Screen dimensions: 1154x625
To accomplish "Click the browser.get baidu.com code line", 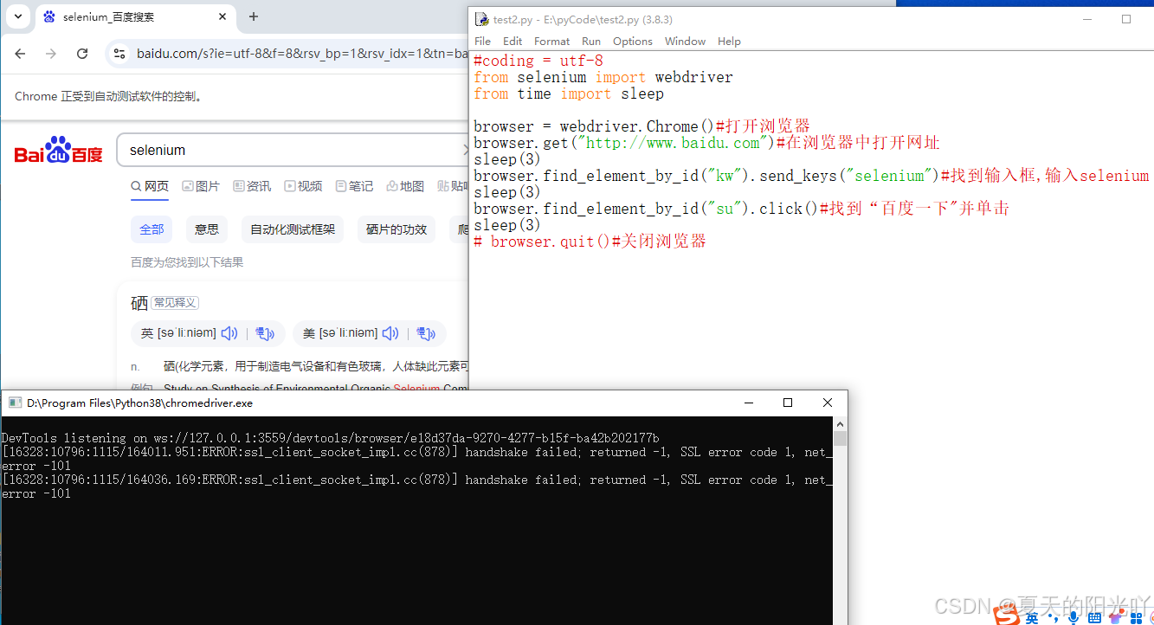I will (x=706, y=143).
